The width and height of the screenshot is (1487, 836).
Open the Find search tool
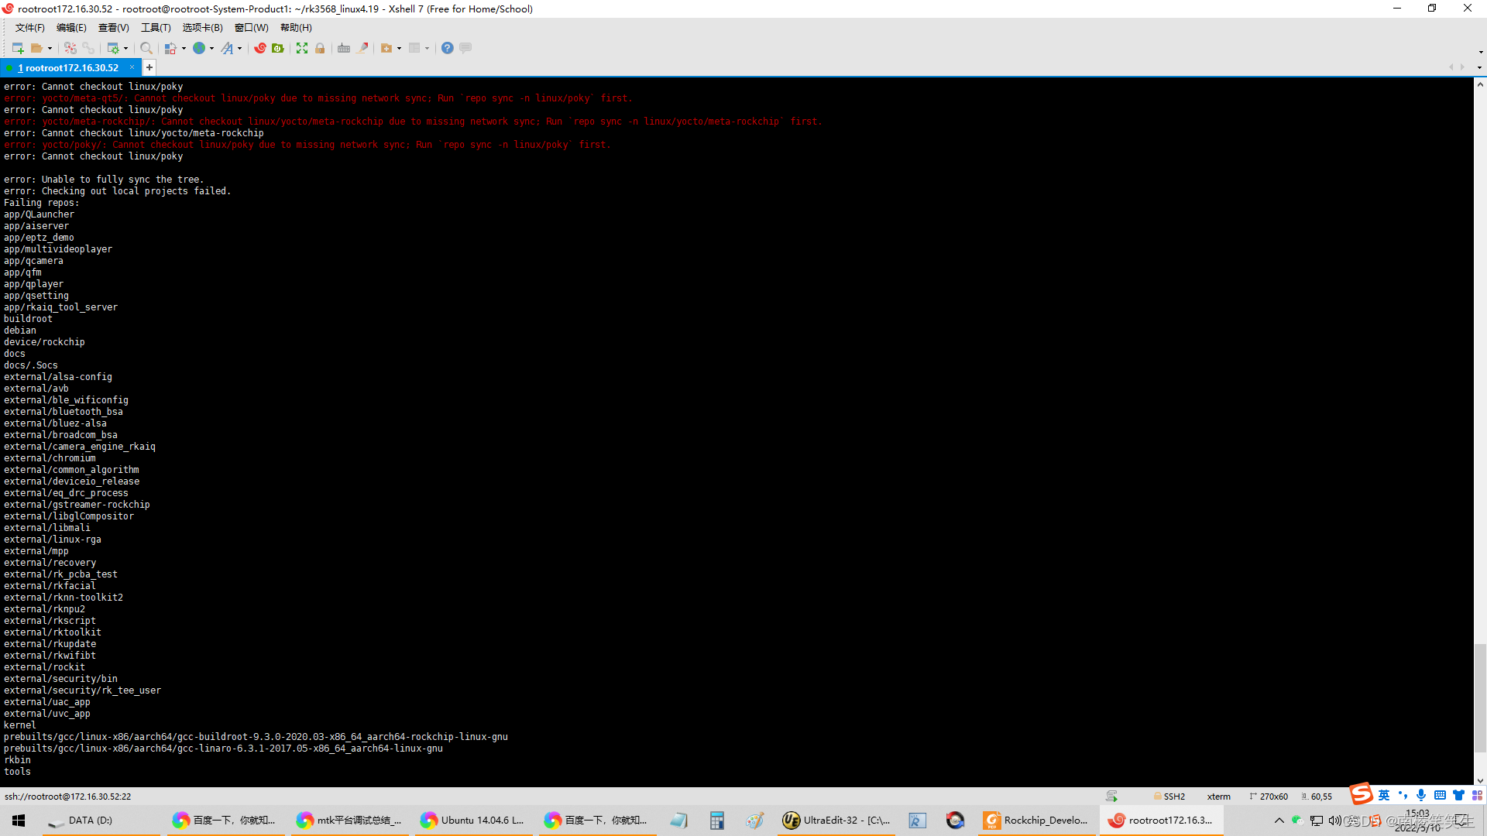point(146,47)
